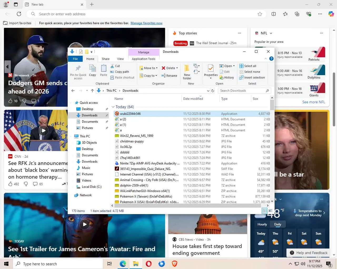Click the Search Downloads box
337x269 pixels.
pyautogui.click(x=244, y=91)
